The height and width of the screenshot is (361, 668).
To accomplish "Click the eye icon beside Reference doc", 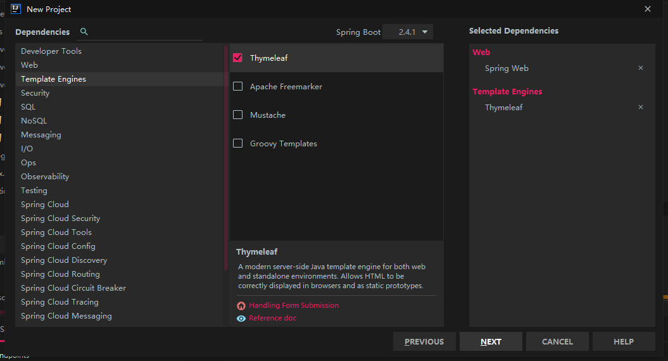I will pos(241,319).
